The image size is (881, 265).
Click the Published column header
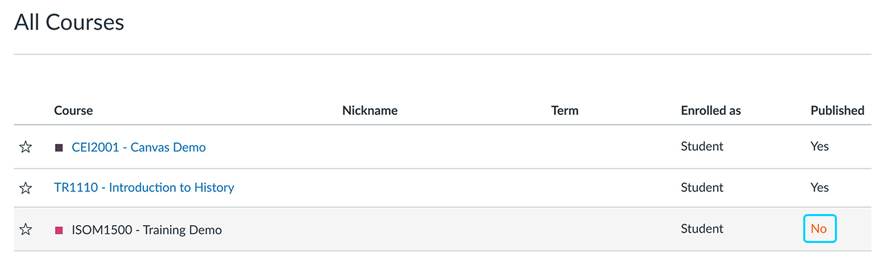838,110
